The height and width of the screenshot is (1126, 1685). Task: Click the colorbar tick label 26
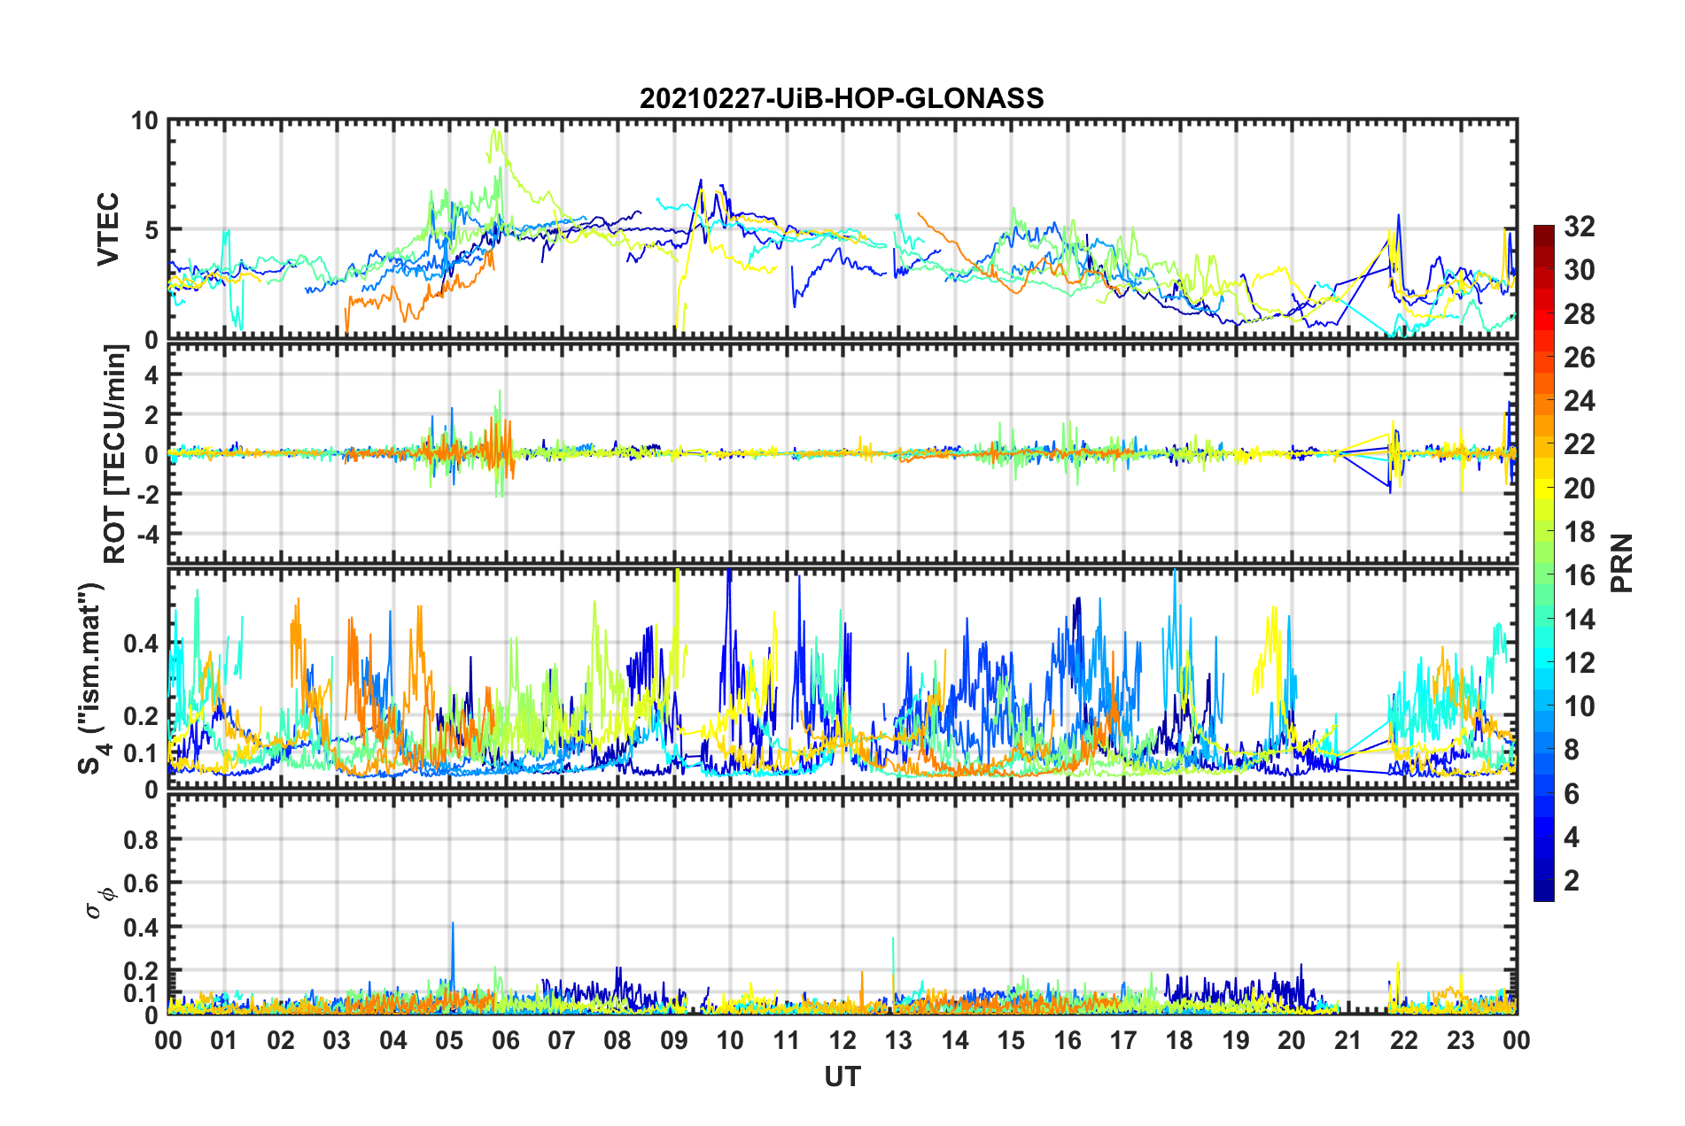1579,358
